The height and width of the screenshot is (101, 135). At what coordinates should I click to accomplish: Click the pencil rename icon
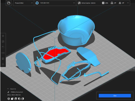click(8, 92)
